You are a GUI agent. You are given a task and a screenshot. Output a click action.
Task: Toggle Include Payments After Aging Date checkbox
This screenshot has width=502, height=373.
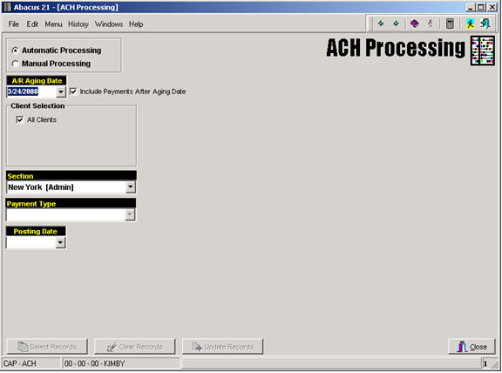pos(73,92)
